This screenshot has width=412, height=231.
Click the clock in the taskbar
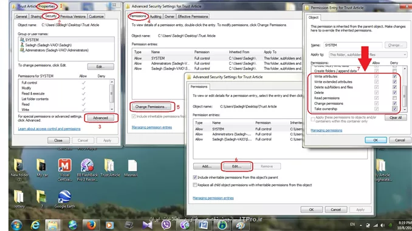click(405, 225)
